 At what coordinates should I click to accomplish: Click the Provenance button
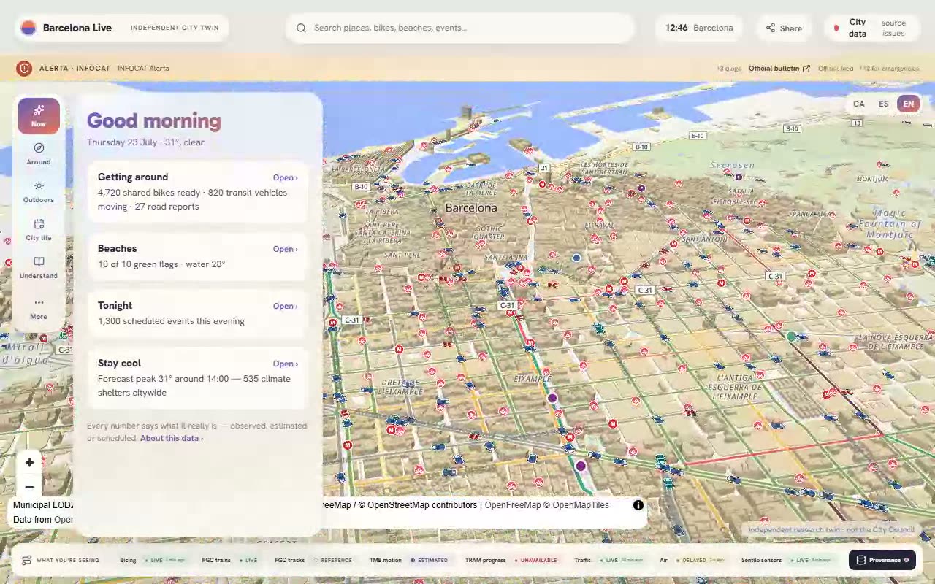pyautogui.click(x=882, y=560)
